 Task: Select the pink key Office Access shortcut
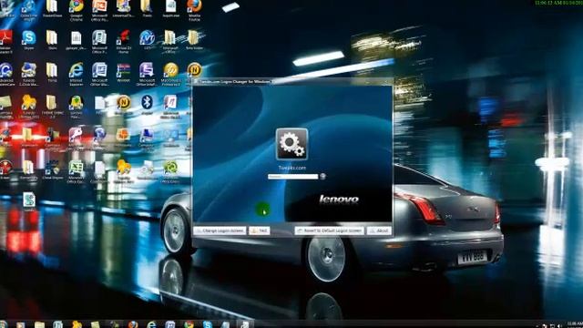pyautogui.click(x=76, y=138)
